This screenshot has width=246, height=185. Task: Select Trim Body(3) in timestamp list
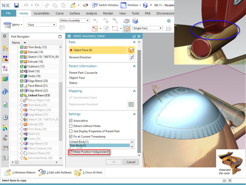pyautogui.click(x=100, y=145)
